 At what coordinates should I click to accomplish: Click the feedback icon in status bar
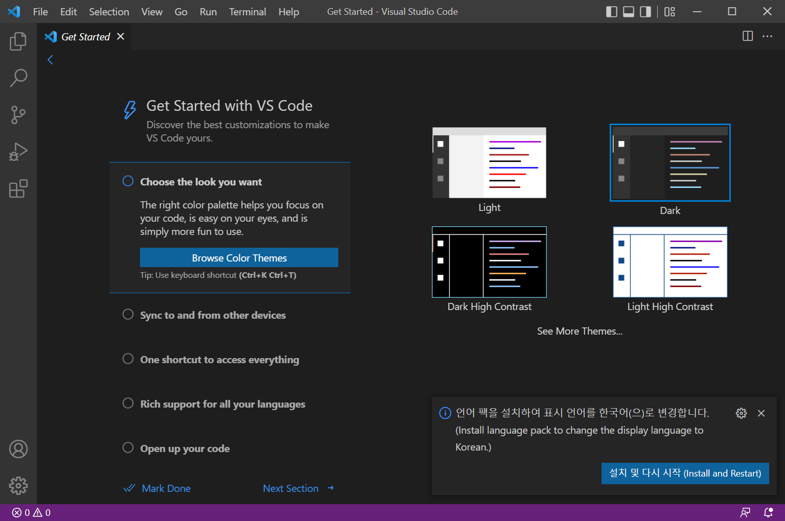(x=746, y=512)
